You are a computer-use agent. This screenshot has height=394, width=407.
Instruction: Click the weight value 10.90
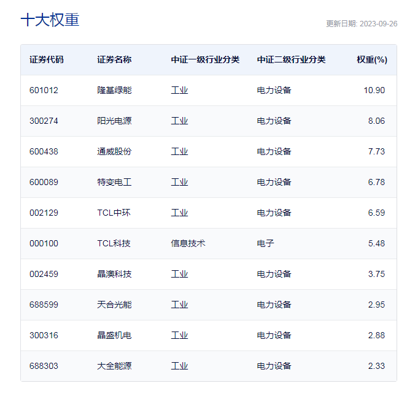(x=374, y=90)
